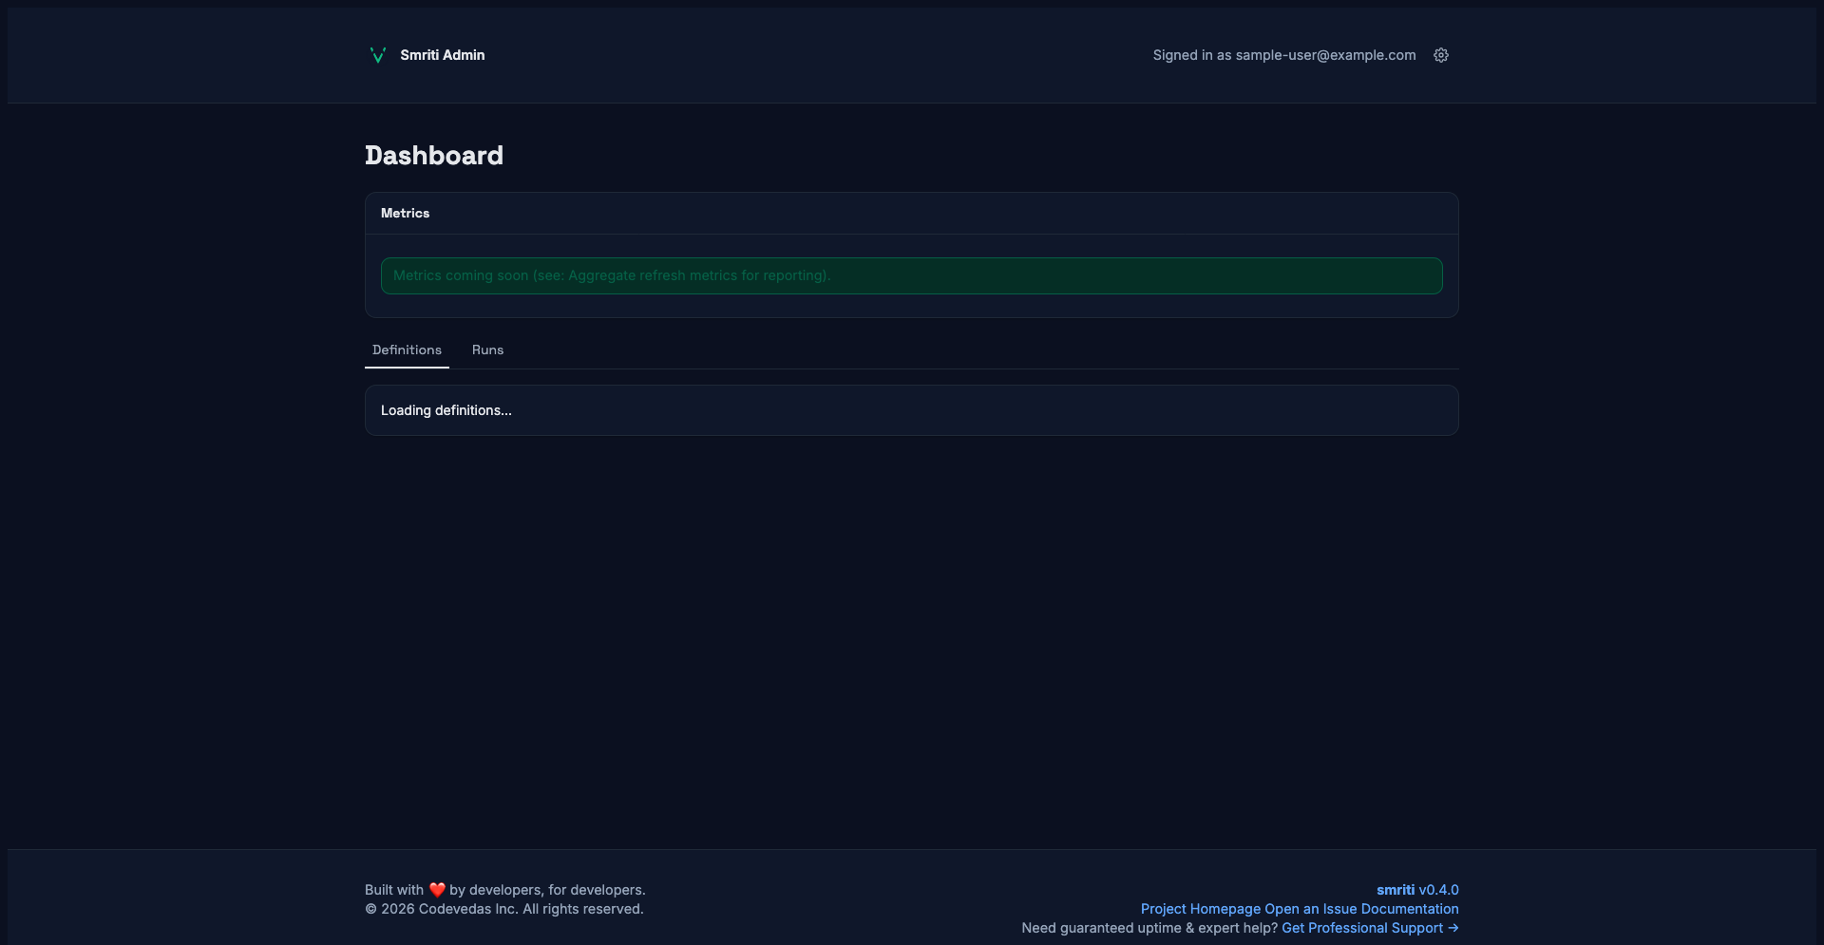Select the Definitions tab
1824x945 pixels.
coord(407,350)
